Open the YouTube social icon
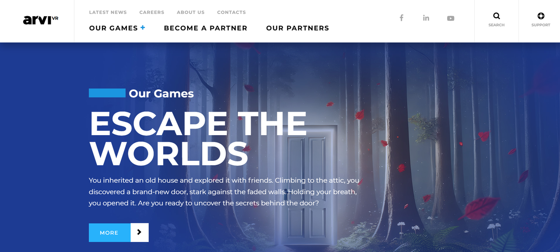This screenshot has height=252, width=560. 451,18
